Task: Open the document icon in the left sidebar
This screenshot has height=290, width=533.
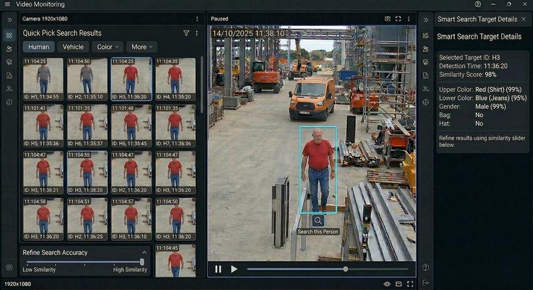Action: pos(9,75)
